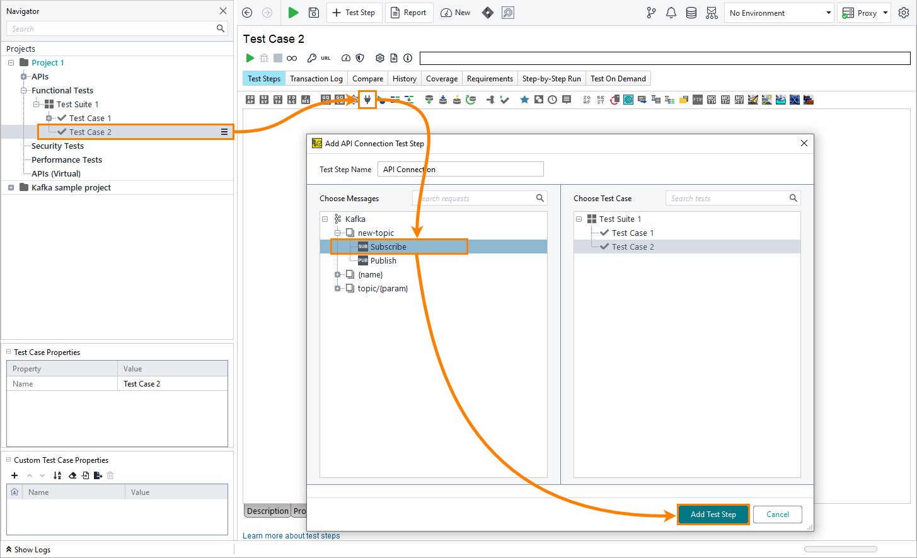Toggle the loop run infinity icon
The height and width of the screenshot is (558, 917).
pos(291,57)
